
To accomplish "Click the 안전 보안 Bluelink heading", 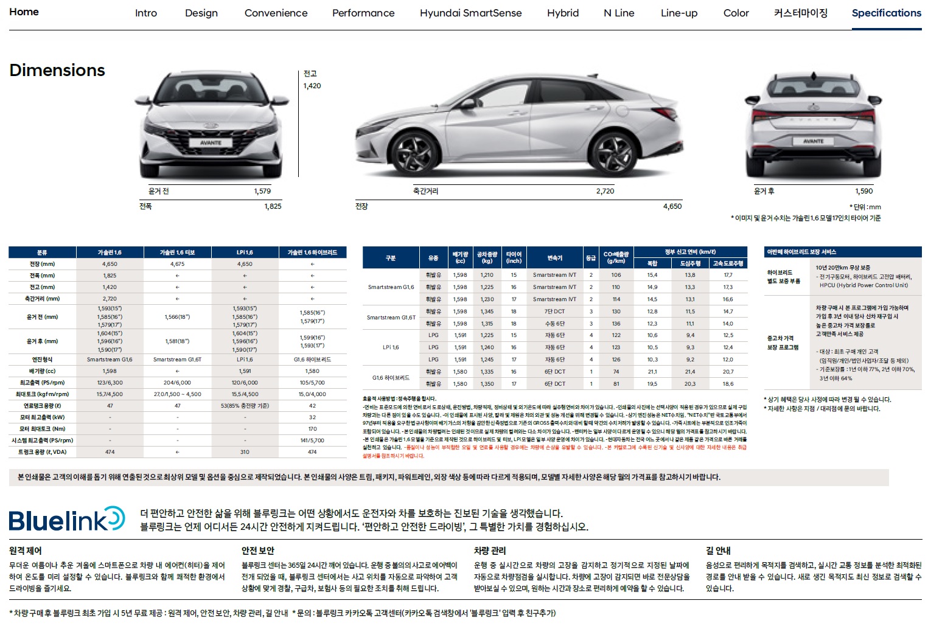I will pos(258,551).
